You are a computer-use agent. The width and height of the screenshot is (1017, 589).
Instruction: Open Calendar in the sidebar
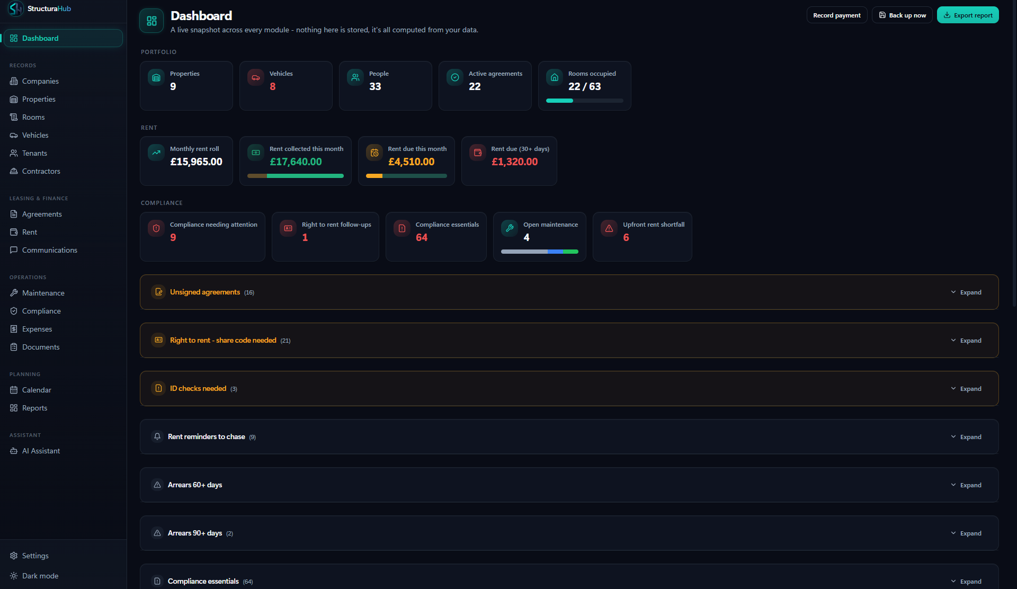click(x=64, y=390)
